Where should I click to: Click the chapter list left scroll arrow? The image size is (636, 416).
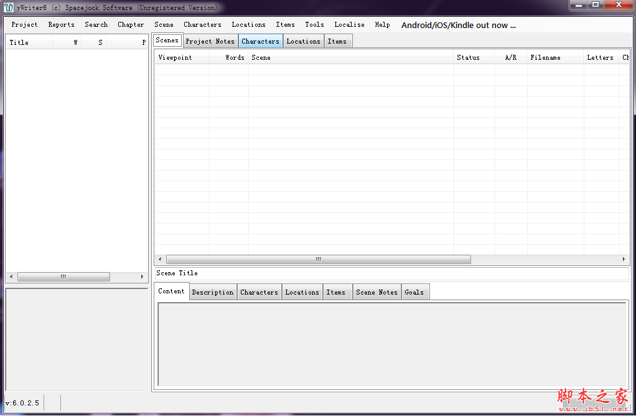click(x=11, y=277)
